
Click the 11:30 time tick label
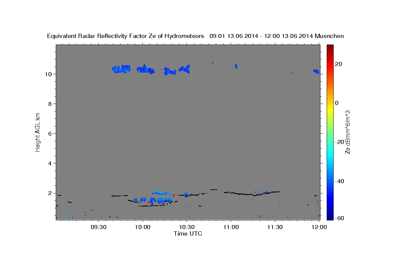[x=275, y=227]
